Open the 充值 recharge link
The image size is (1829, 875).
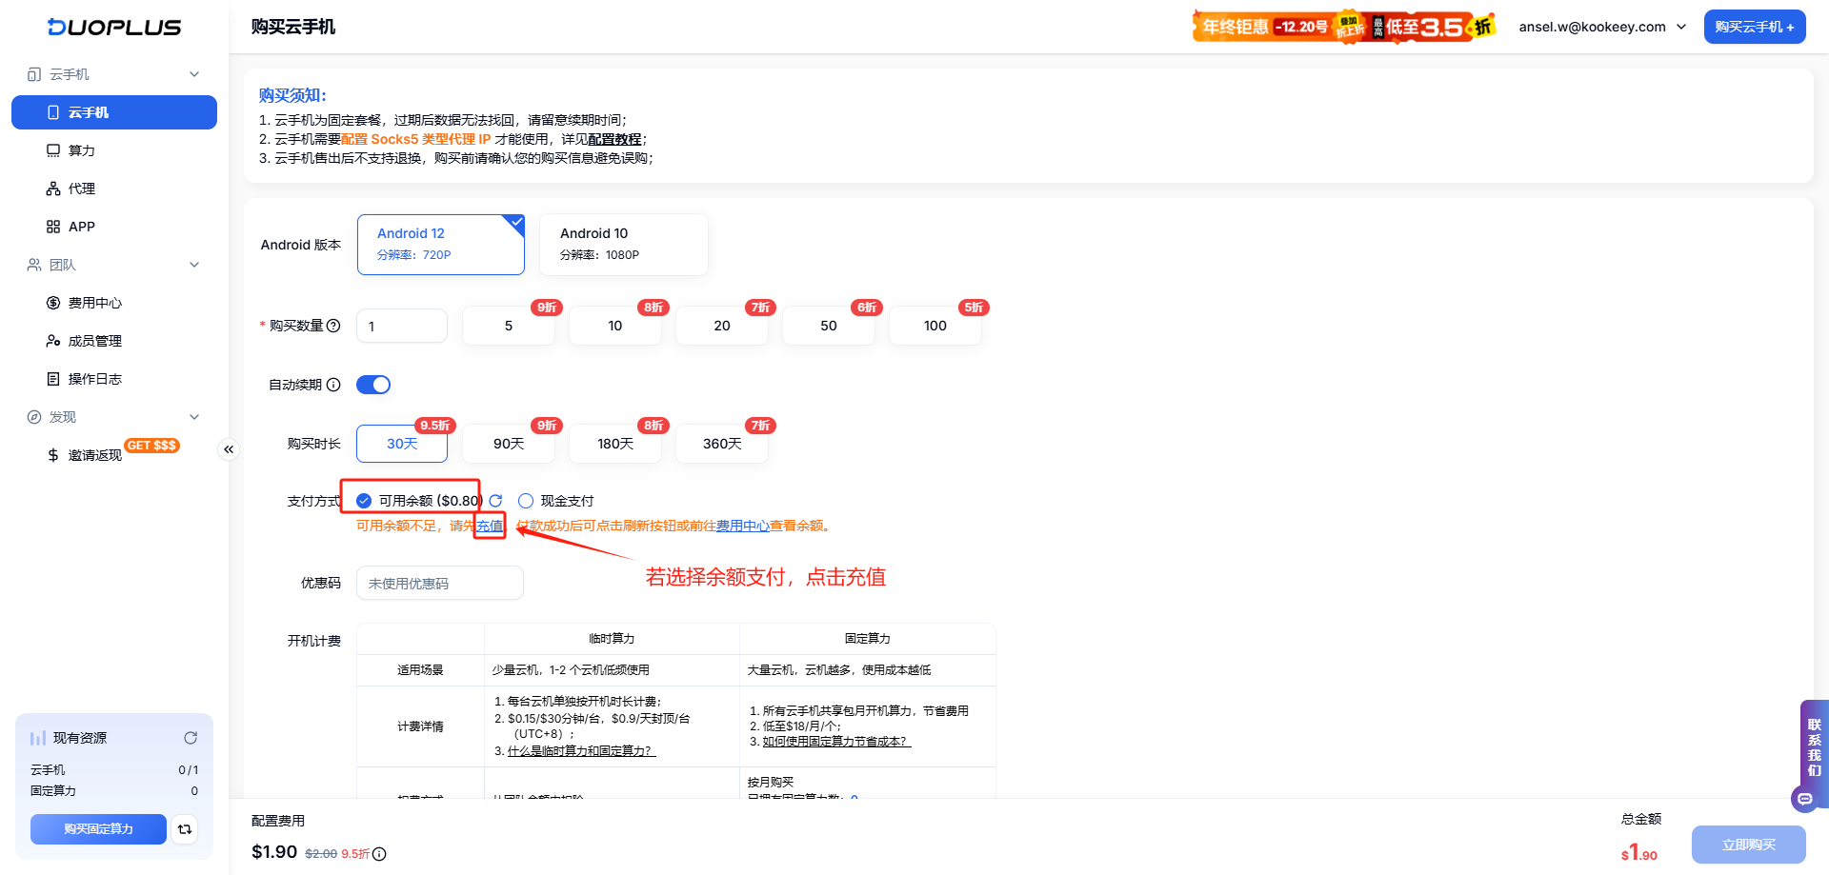pyautogui.click(x=489, y=525)
